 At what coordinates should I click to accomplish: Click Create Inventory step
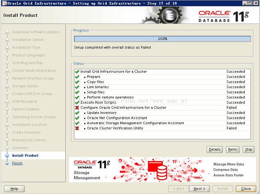coord(26,132)
